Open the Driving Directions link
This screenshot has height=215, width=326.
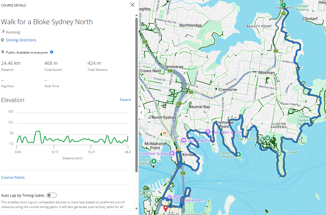[21, 40]
